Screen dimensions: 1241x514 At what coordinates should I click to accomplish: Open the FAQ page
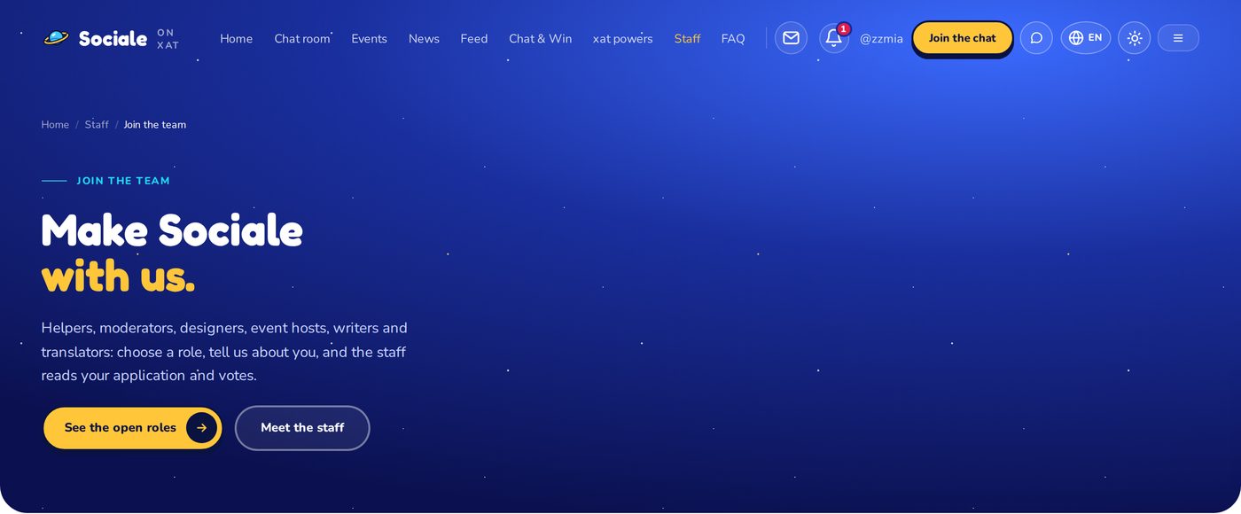tap(733, 39)
